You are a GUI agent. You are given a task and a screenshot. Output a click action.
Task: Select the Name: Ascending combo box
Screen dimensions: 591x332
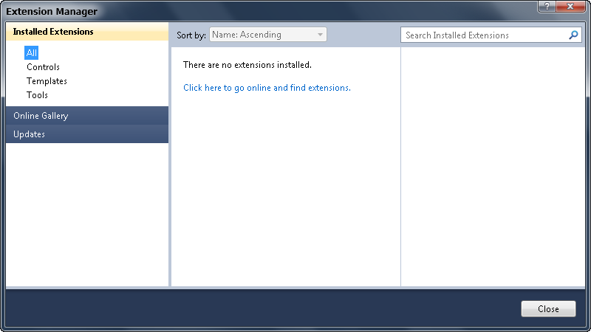pos(262,35)
